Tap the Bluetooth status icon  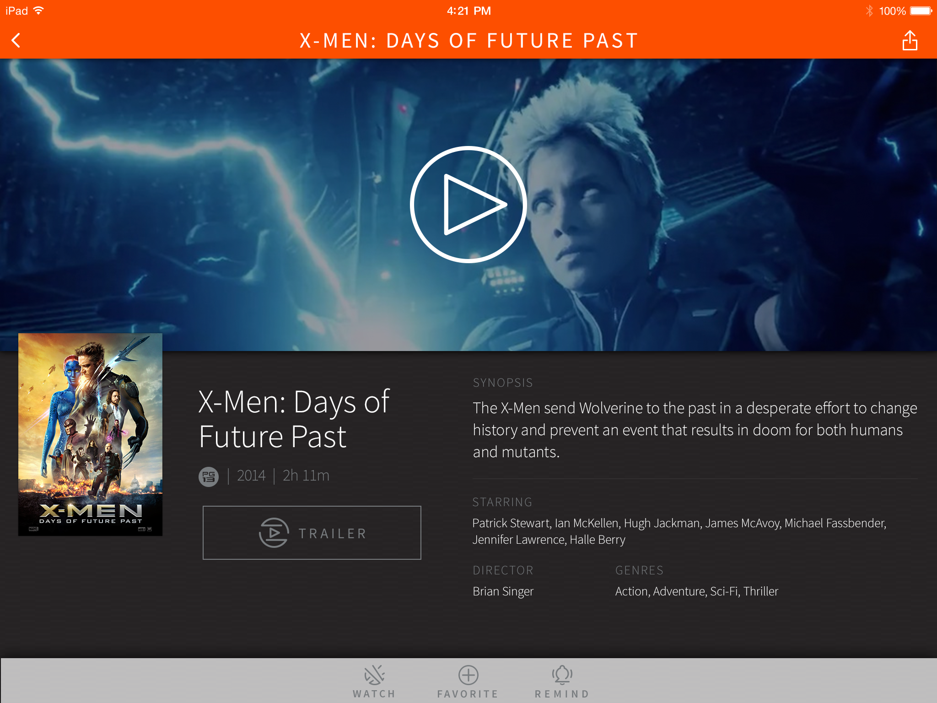pos(869,11)
